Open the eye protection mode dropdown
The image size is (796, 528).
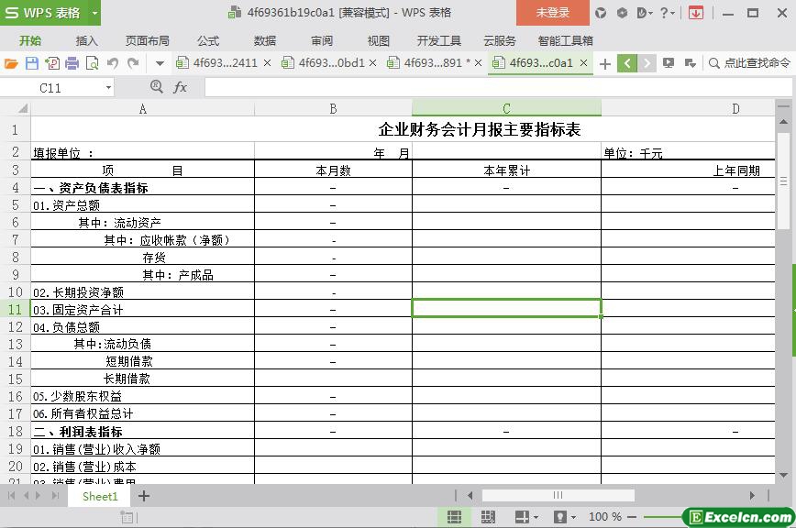click(x=565, y=517)
